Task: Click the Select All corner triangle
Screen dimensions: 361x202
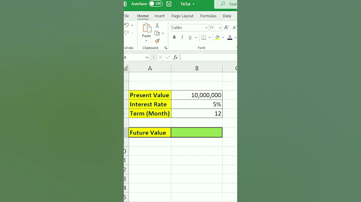Action: tap(126, 68)
